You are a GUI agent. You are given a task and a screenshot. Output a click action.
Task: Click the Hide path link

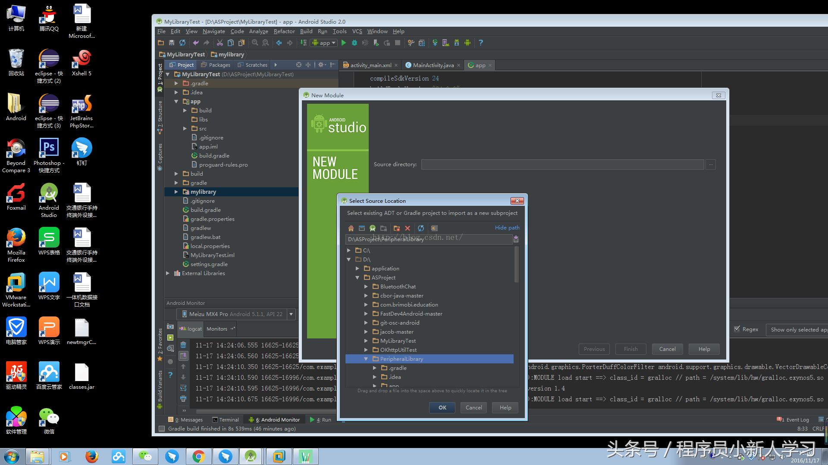pyautogui.click(x=507, y=227)
